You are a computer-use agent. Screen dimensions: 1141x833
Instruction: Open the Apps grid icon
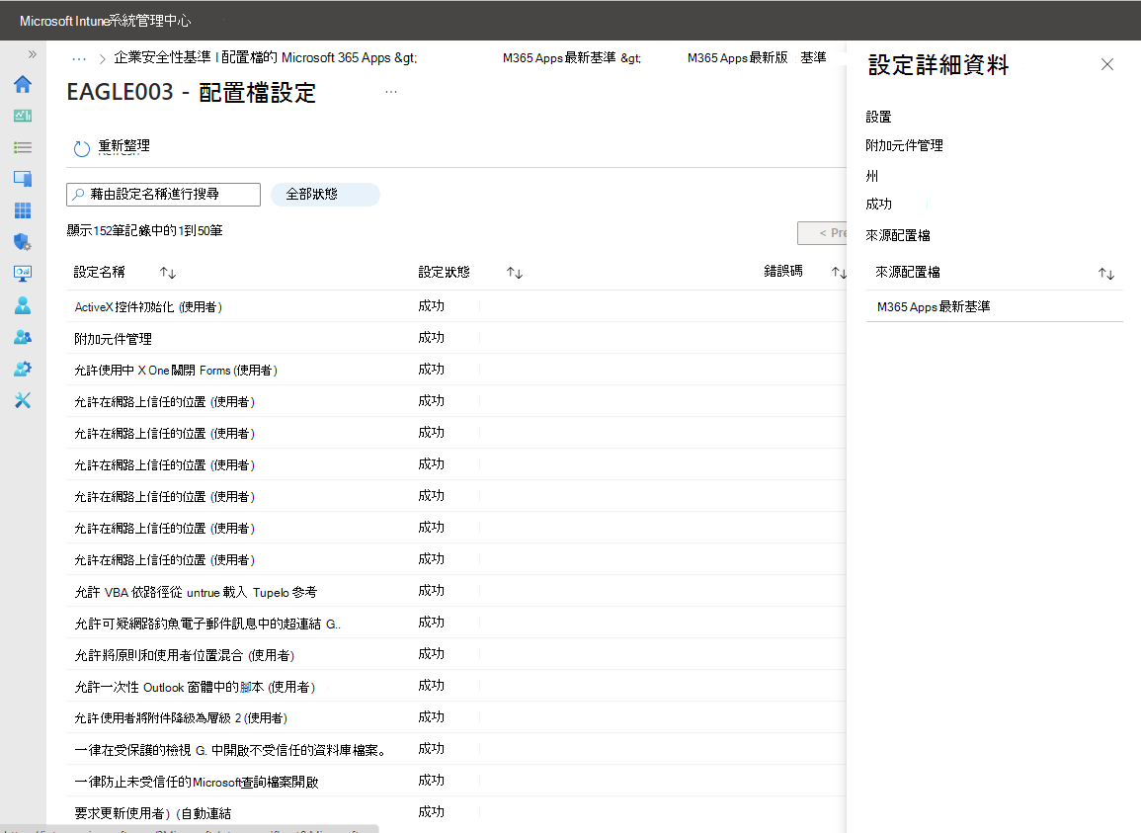click(23, 210)
